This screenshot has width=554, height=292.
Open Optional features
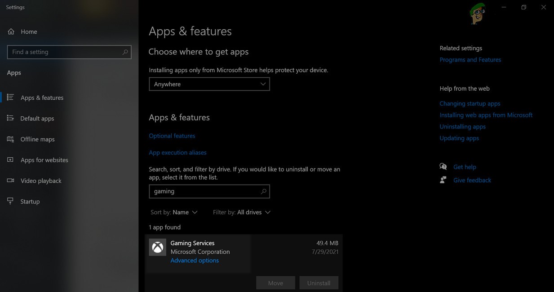click(x=172, y=136)
